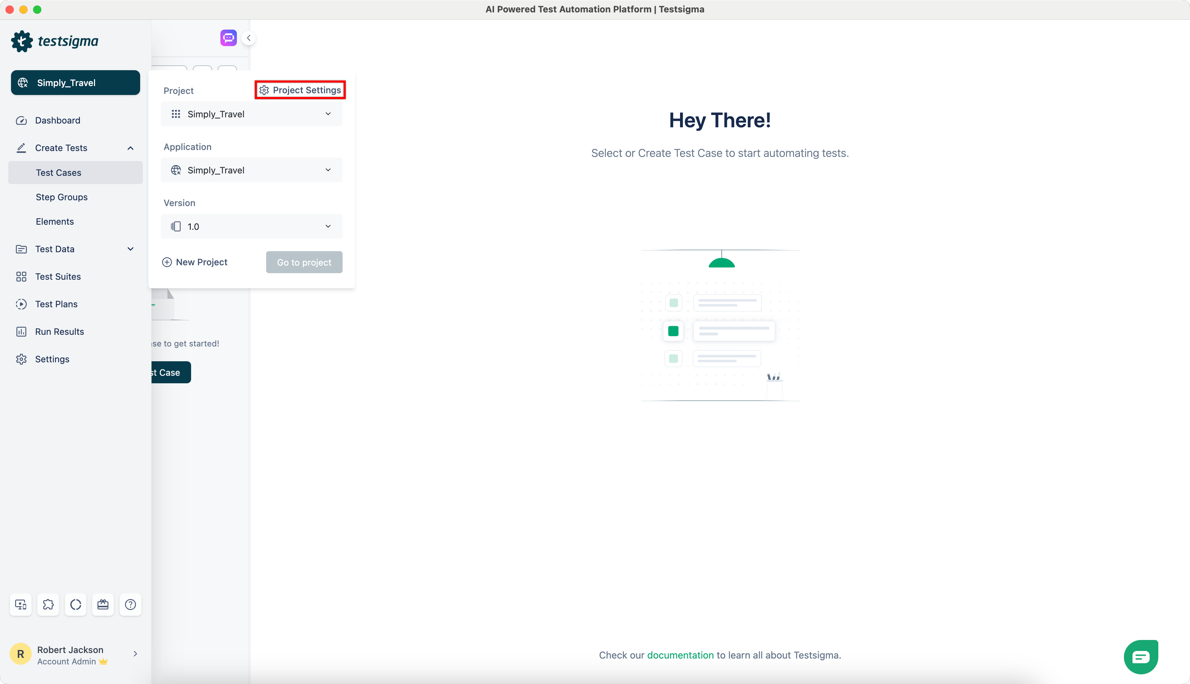Image resolution: width=1190 pixels, height=684 pixels.
Task: Click the Test Data folder icon
Action: (x=21, y=249)
